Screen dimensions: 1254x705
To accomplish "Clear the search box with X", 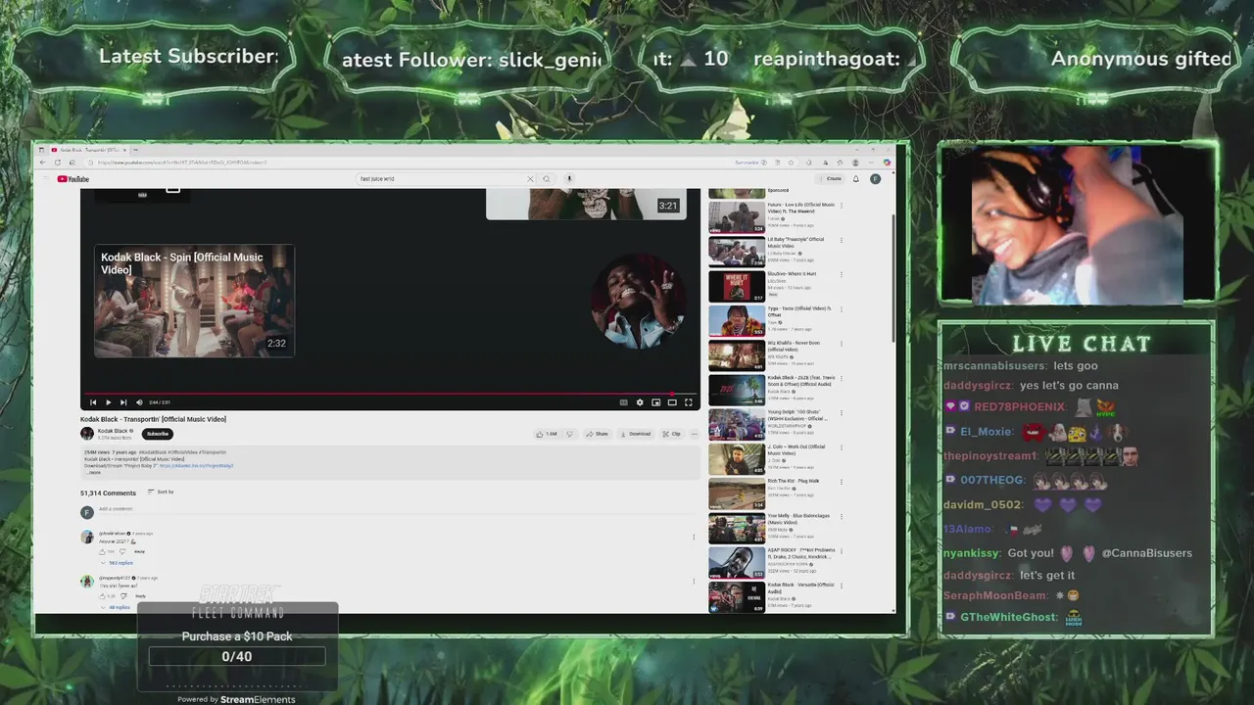I will click(x=530, y=179).
